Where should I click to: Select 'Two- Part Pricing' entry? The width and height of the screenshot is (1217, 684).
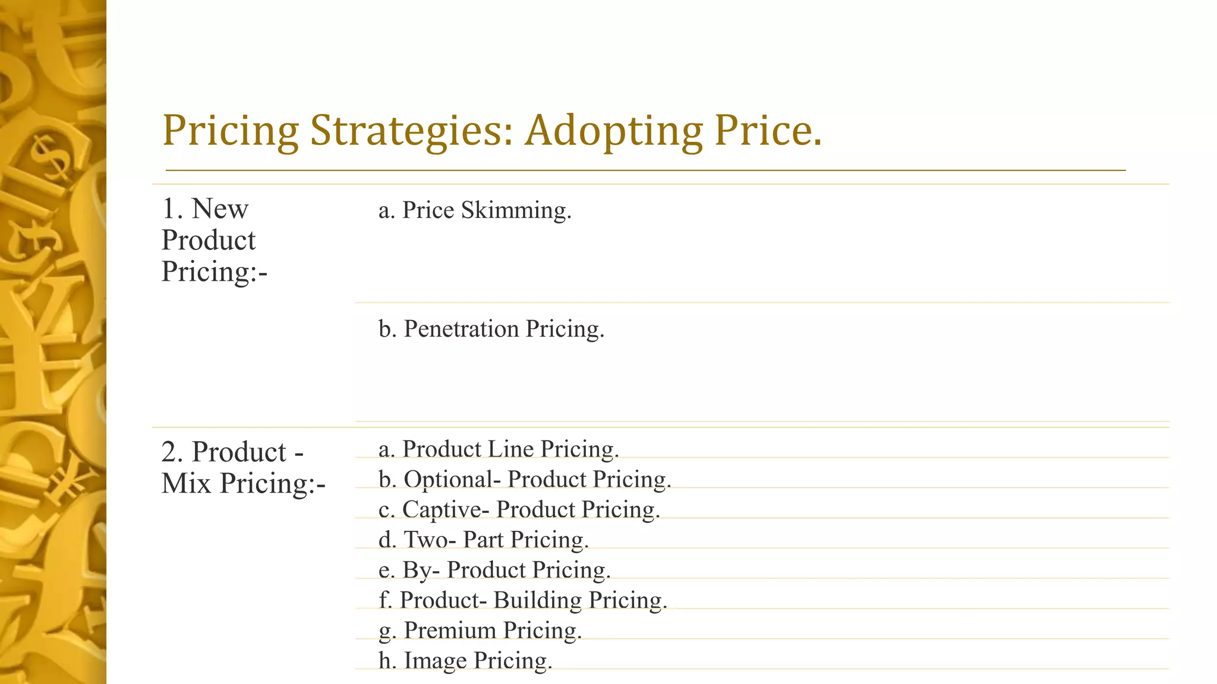(x=484, y=540)
